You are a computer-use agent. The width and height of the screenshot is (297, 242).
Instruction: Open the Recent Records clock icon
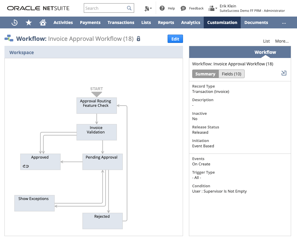tap(15, 22)
